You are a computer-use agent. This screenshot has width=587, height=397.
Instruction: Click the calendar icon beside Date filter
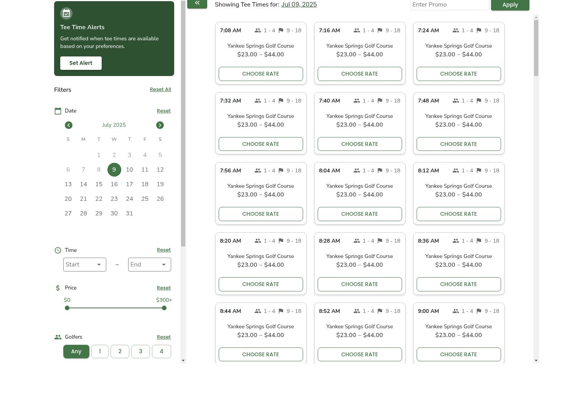point(58,111)
